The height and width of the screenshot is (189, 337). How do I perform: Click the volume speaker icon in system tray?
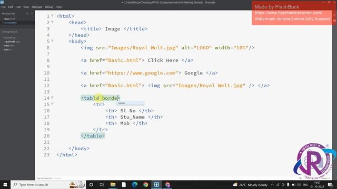(299, 185)
